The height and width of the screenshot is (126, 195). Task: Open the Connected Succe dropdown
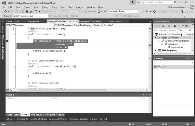click(139, 12)
